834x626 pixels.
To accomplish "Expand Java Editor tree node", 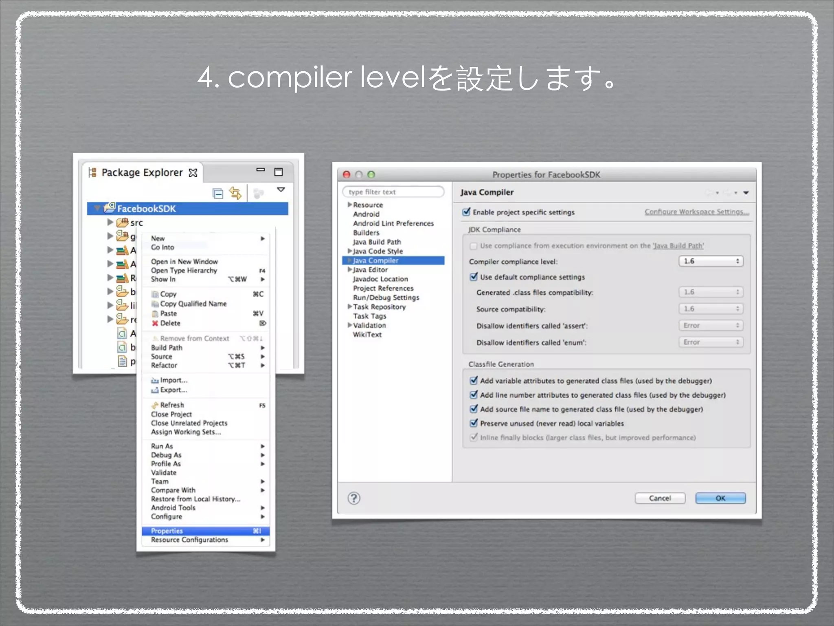I will click(x=349, y=269).
